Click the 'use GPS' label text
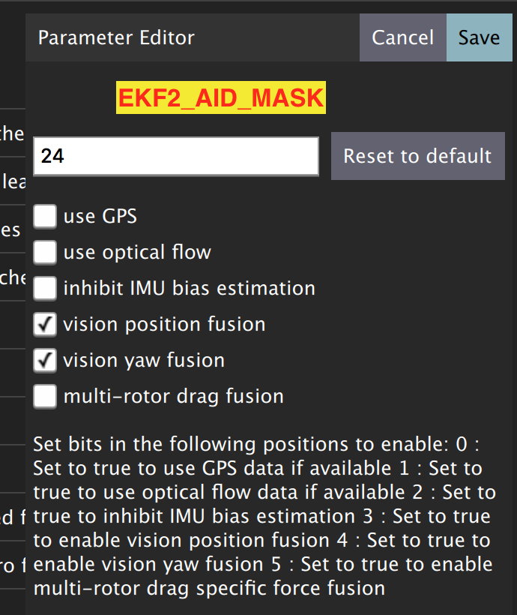This screenshot has height=615, width=517. click(x=100, y=217)
